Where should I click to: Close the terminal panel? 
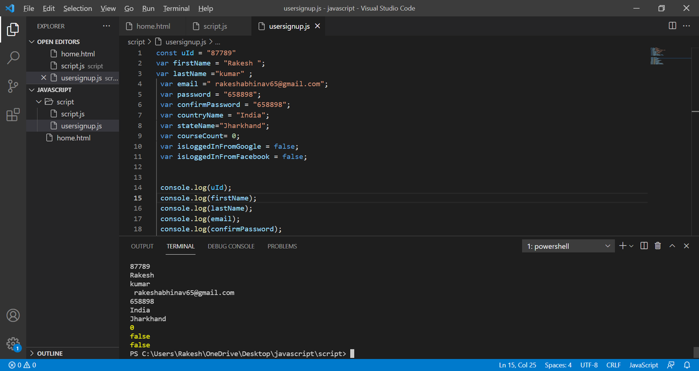click(686, 246)
